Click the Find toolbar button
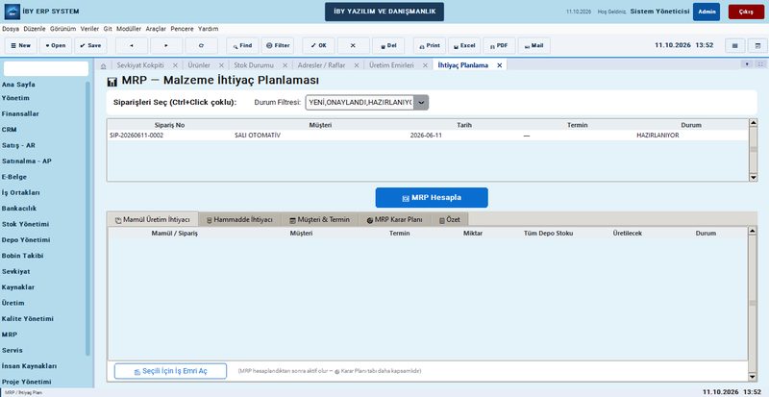 tap(242, 45)
